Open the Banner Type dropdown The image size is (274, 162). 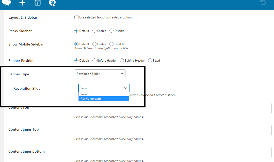pos(100,74)
